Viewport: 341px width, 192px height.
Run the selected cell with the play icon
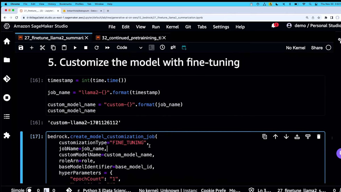[75, 48]
